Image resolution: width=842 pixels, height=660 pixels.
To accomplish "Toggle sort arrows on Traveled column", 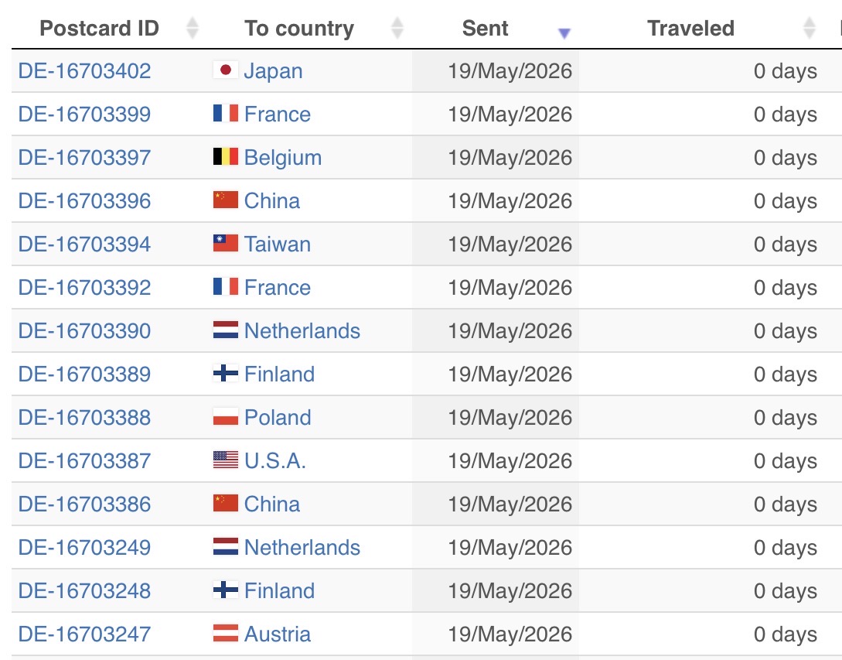I will click(810, 28).
